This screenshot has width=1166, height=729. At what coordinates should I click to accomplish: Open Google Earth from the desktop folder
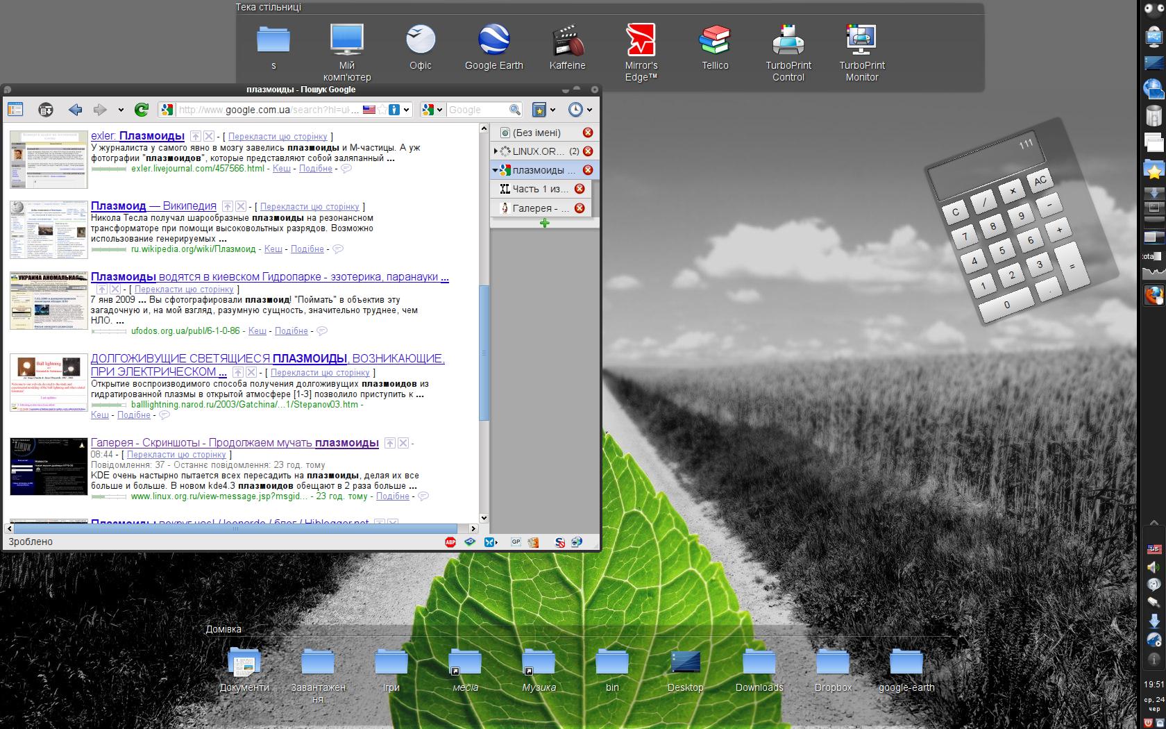(x=494, y=47)
